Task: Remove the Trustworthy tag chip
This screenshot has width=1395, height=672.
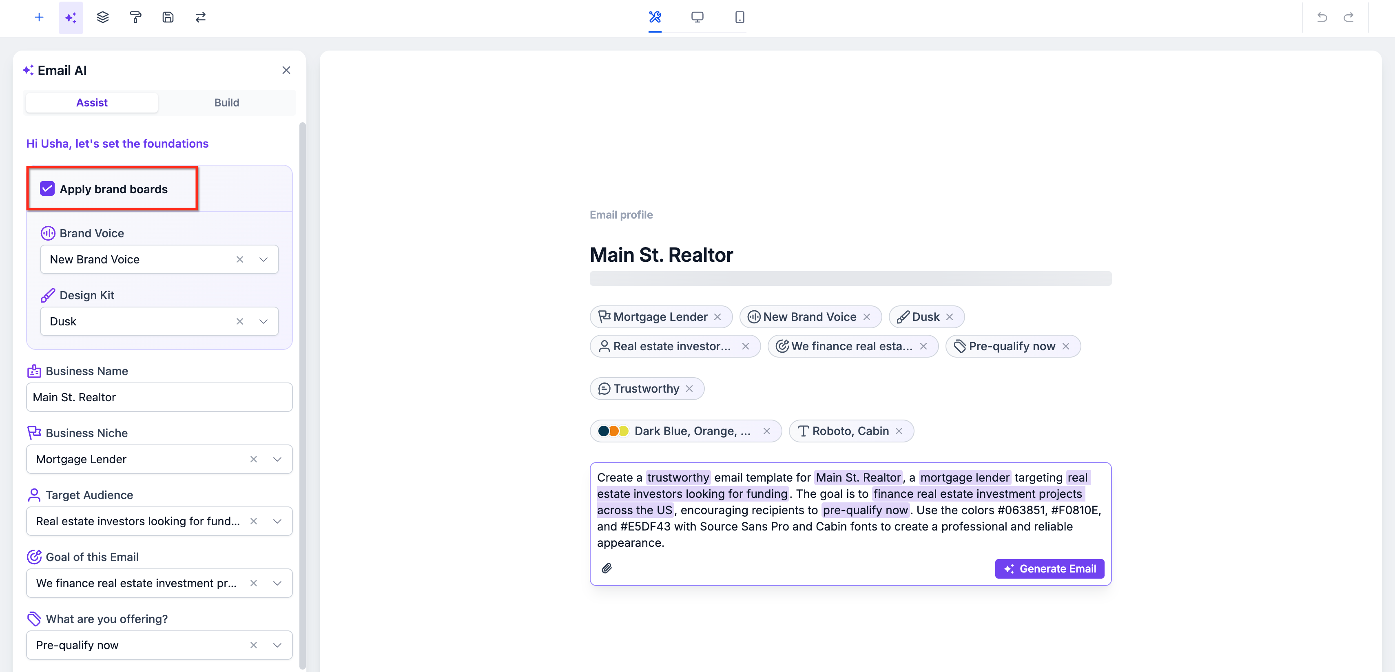Action: (x=689, y=389)
